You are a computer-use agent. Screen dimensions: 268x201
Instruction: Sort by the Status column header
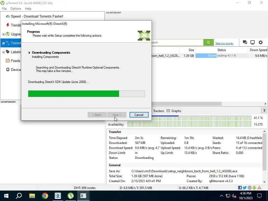tap(221, 50)
